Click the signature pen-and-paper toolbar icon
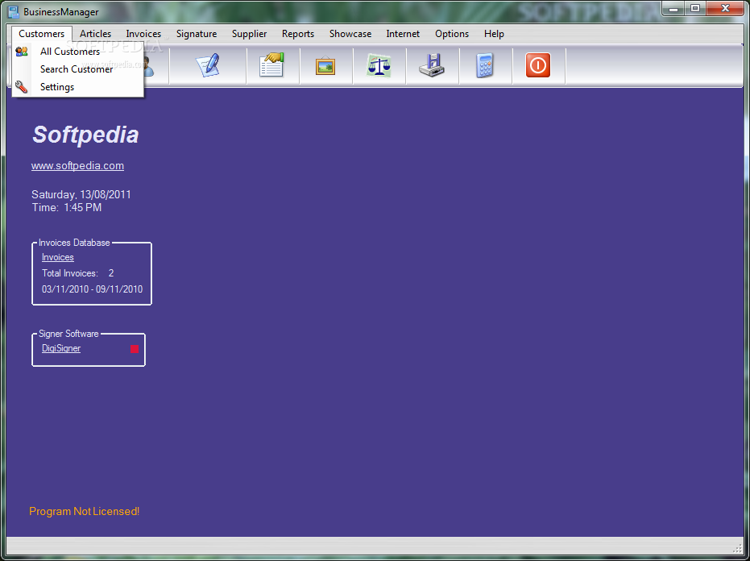Image resolution: width=750 pixels, height=561 pixels. point(208,65)
